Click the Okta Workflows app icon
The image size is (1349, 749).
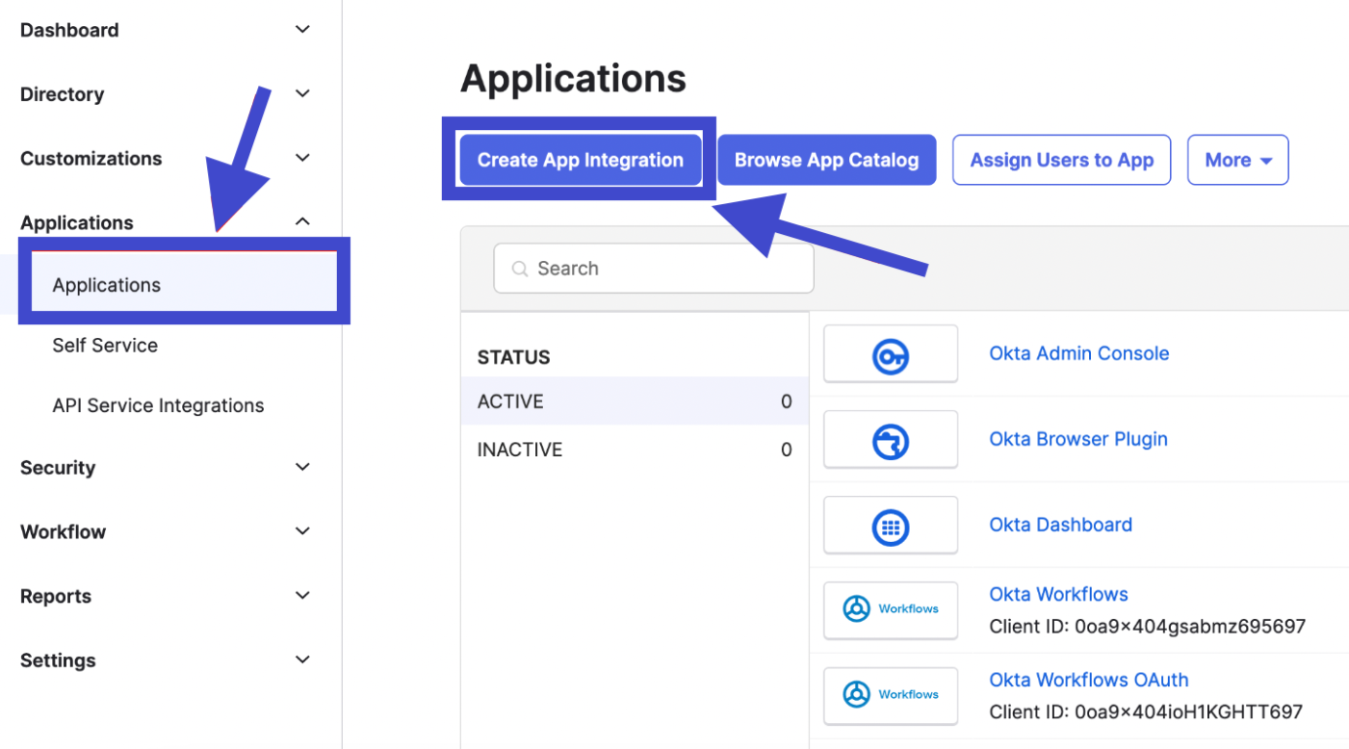pyautogui.click(x=891, y=609)
